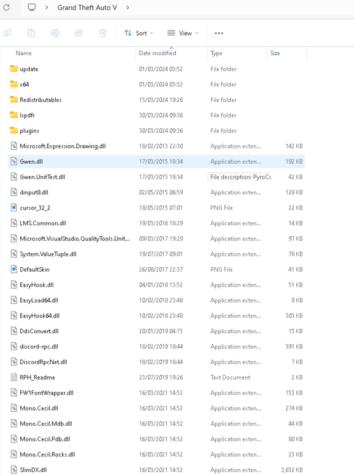
Task: Click the This PC monitor icon in breadcrumb
Action: click(x=32, y=7)
